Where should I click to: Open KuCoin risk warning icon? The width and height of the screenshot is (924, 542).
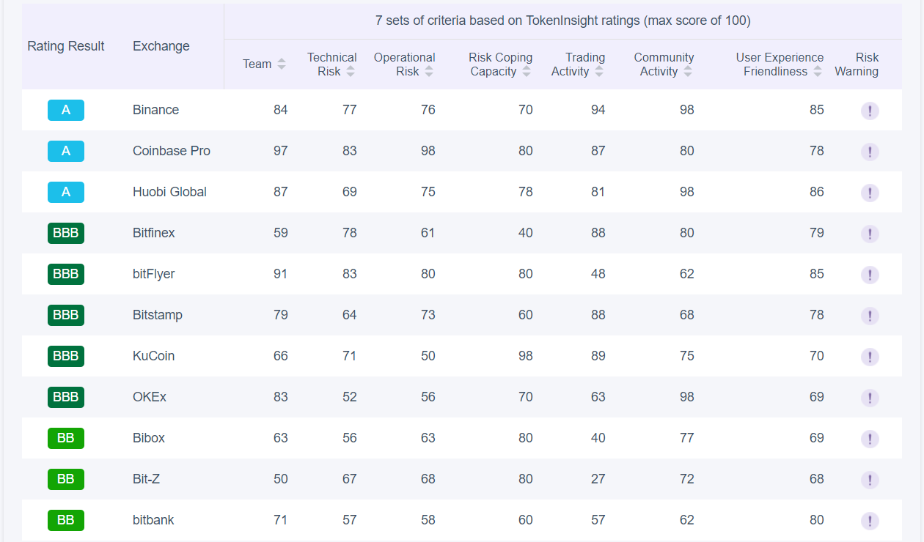click(x=870, y=357)
